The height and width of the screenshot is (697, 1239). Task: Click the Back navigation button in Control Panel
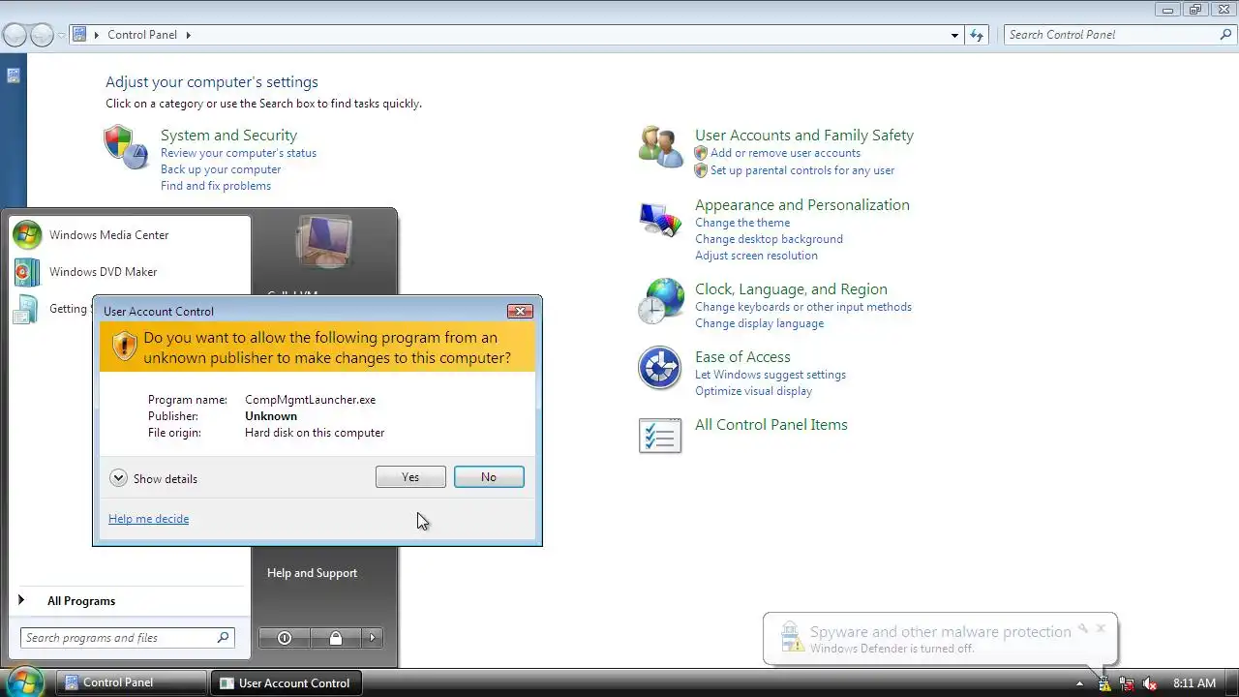click(x=15, y=35)
